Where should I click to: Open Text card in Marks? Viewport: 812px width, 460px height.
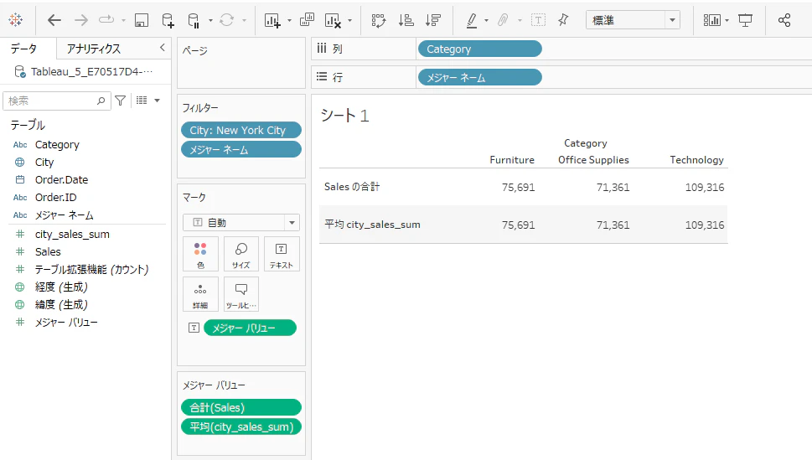pyautogui.click(x=282, y=254)
